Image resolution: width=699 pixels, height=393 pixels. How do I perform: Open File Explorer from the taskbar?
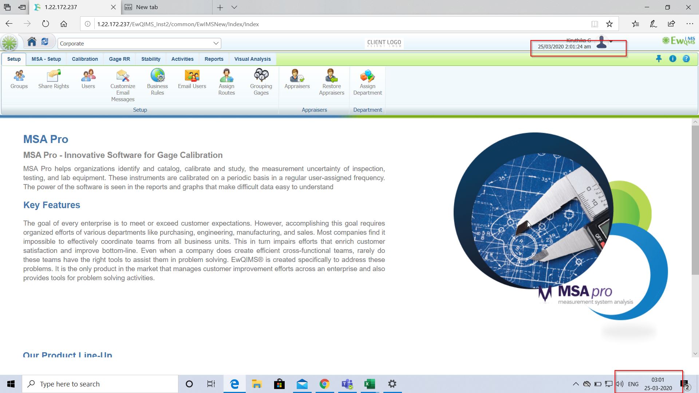pyautogui.click(x=257, y=384)
